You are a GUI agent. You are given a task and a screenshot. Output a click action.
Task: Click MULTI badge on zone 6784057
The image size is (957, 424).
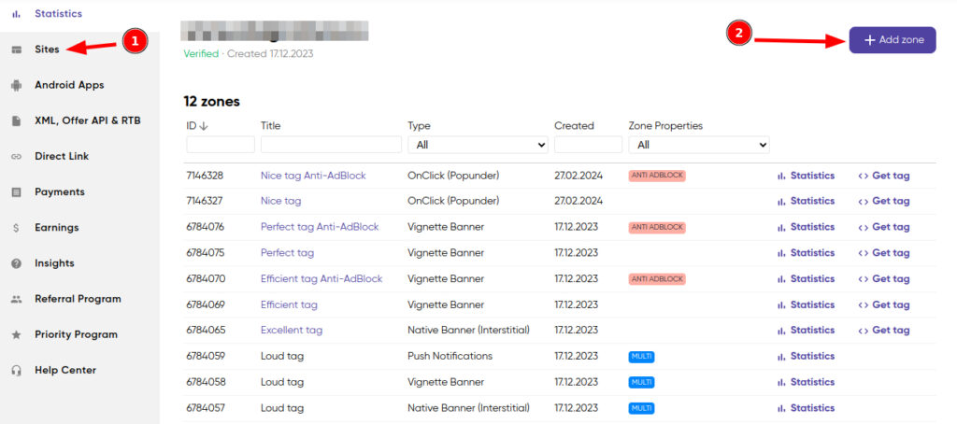coord(641,407)
